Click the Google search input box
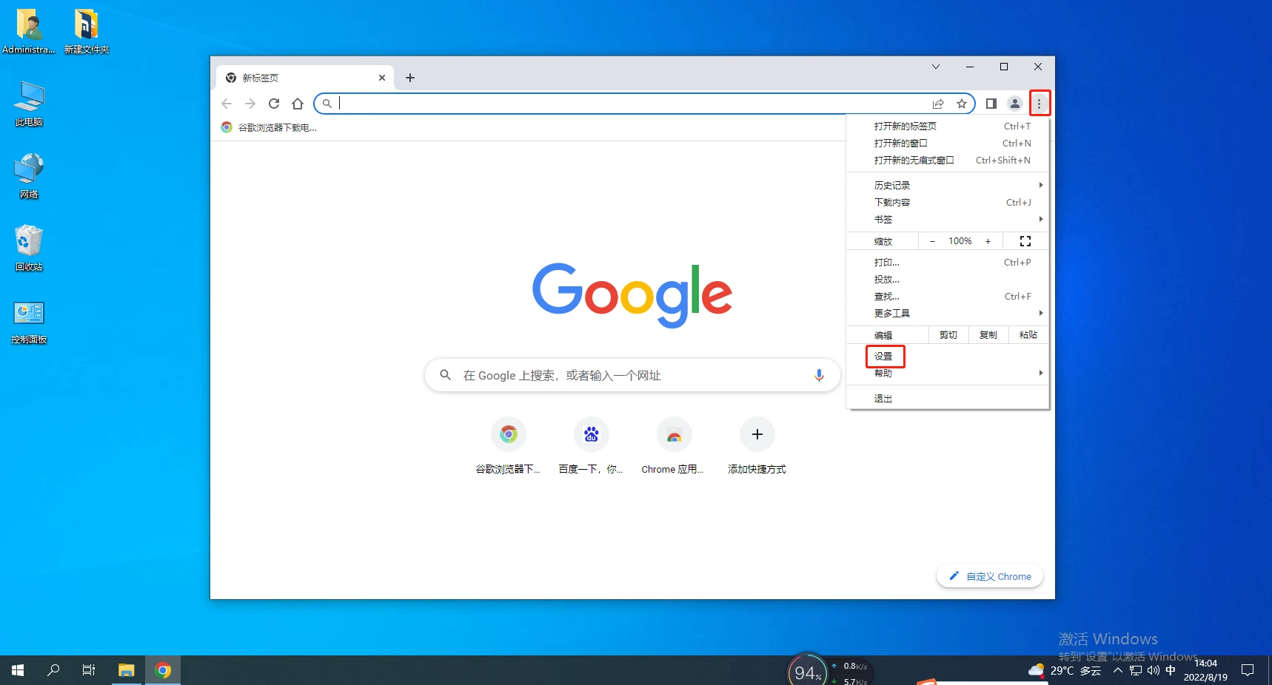Viewport: 1272px width, 685px height. [x=632, y=376]
